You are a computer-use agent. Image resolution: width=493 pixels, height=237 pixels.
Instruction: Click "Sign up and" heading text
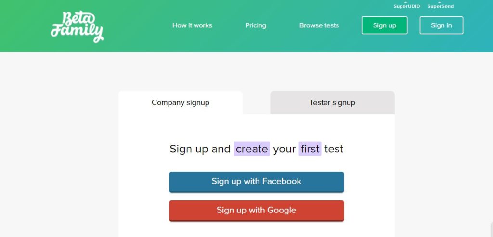click(200, 149)
